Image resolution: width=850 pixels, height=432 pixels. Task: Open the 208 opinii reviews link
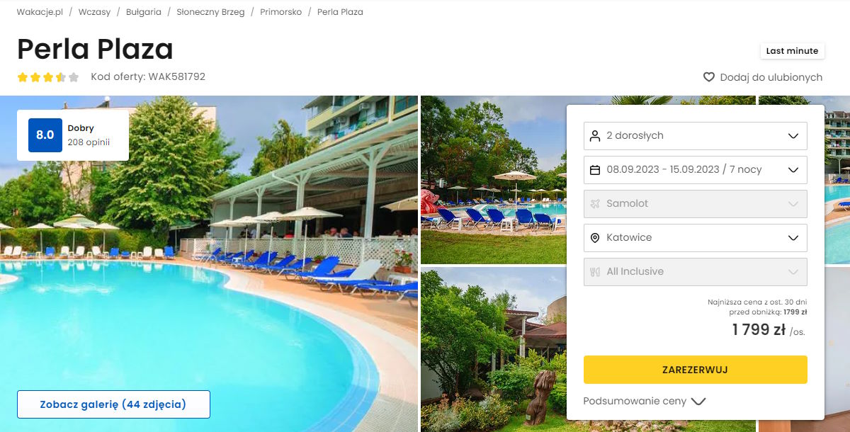89,142
